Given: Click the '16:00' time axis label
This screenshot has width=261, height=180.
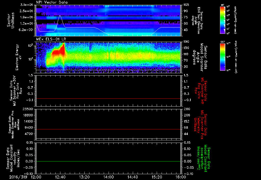Looking at the screenshot, I should tap(181, 177).
